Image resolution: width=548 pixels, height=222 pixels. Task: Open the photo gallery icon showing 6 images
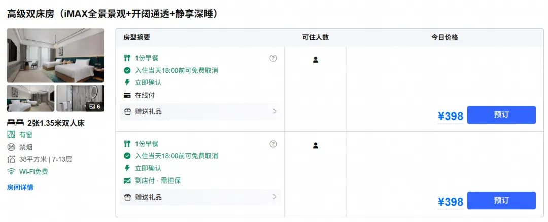coord(95,106)
